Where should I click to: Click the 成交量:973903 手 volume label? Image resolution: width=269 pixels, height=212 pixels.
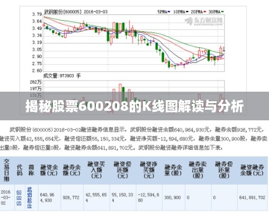click(x=62, y=76)
